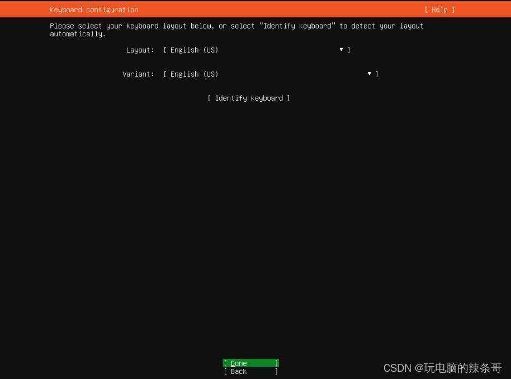Click the closing bracket of Done button

pyautogui.click(x=276, y=363)
